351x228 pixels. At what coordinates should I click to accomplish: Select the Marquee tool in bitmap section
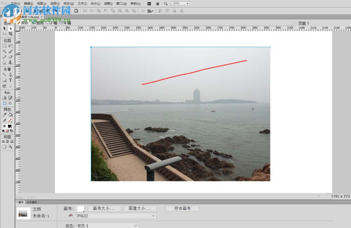click(x=5, y=46)
